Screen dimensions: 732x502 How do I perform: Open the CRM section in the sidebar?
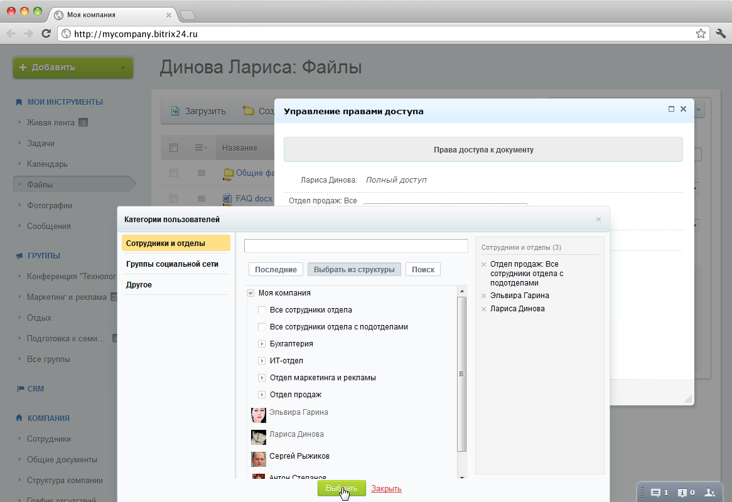[36, 388]
